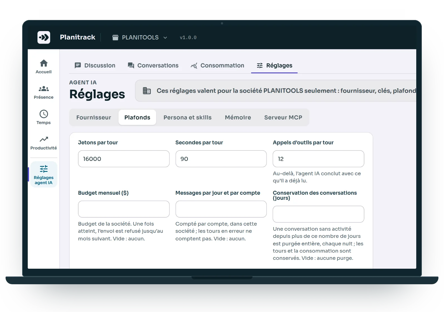444x312 pixels.
Task: Click the storefront icon beside PLANITOOLS
Action: point(115,37)
